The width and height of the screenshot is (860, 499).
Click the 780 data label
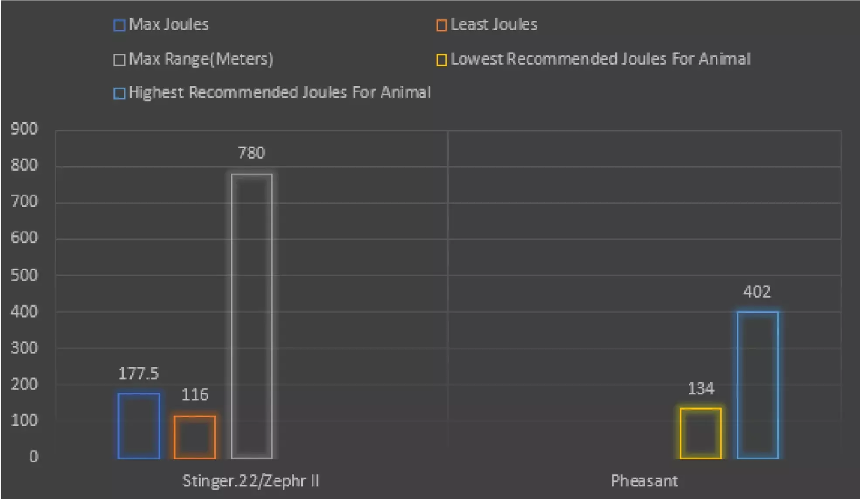coord(251,153)
